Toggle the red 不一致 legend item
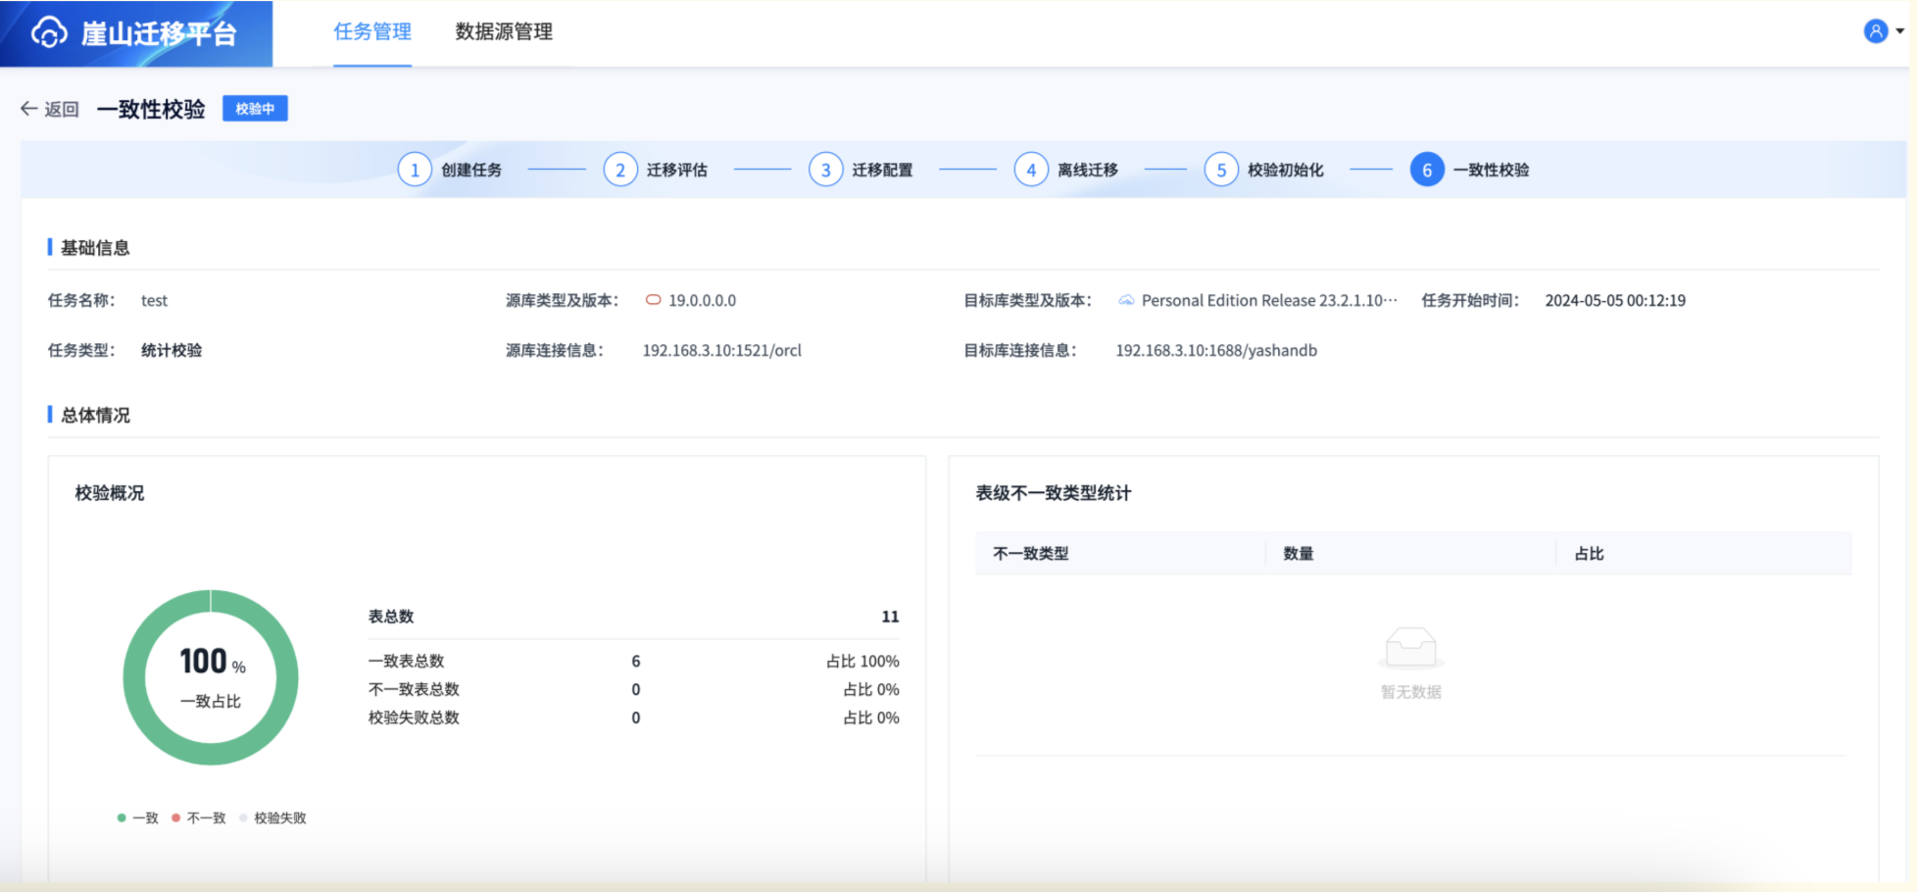Screen dimensions: 1917x892 pos(199,818)
